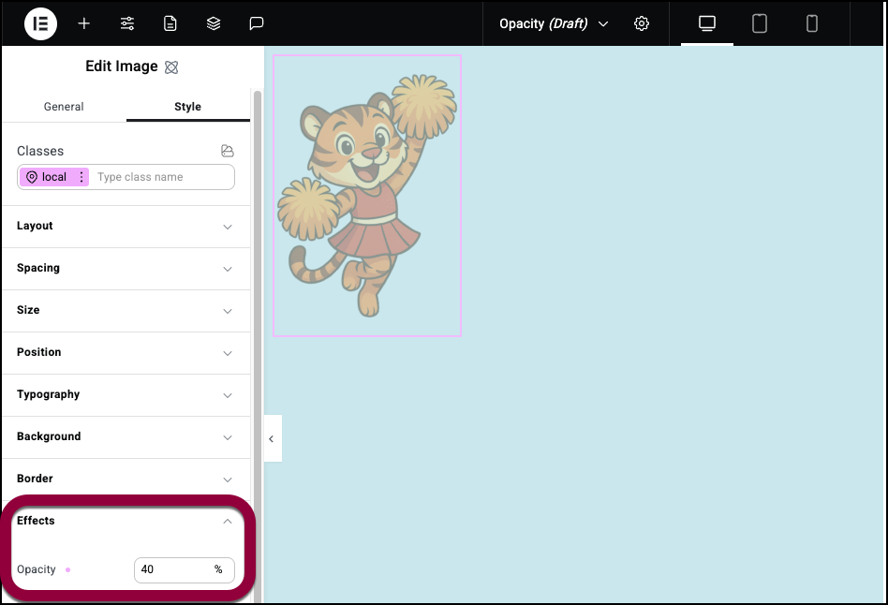Image resolution: width=888 pixels, height=605 pixels.
Task: Collapse the editor panel with arrow handle
Action: [x=272, y=438]
